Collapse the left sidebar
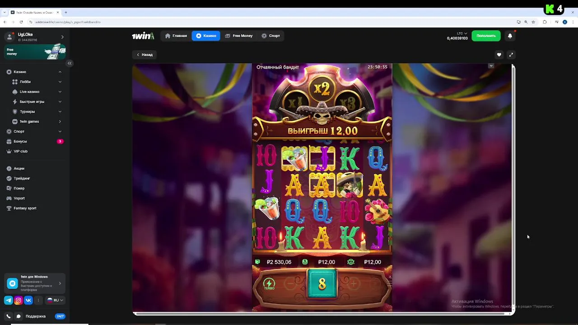Screen dimensions: 578x325 coord(70,63)
